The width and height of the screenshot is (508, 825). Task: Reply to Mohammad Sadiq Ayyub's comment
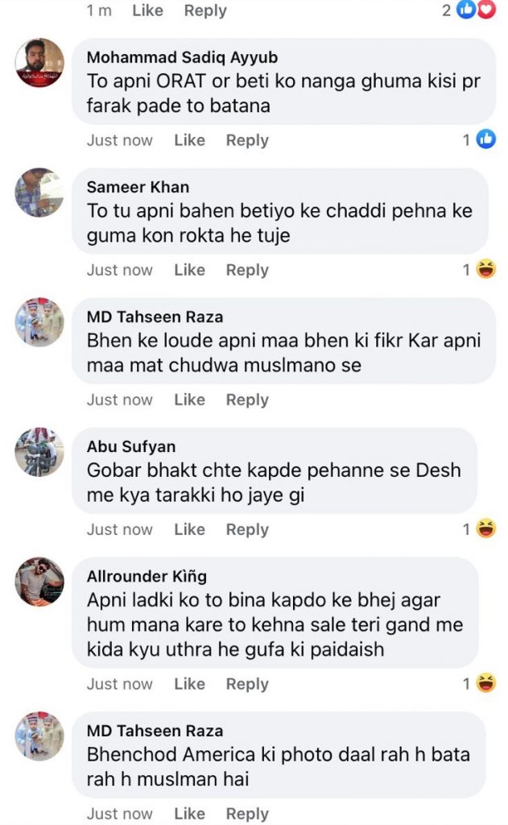(247, 140)
